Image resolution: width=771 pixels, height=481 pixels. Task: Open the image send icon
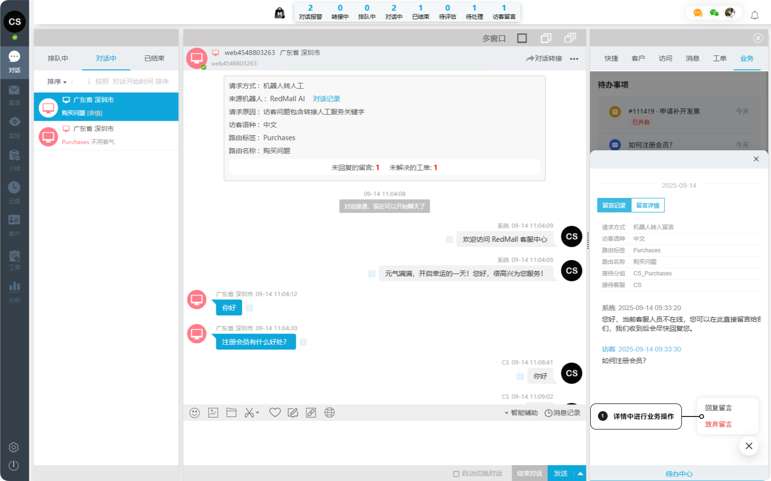pyautogui.click(x=213, y=413)
